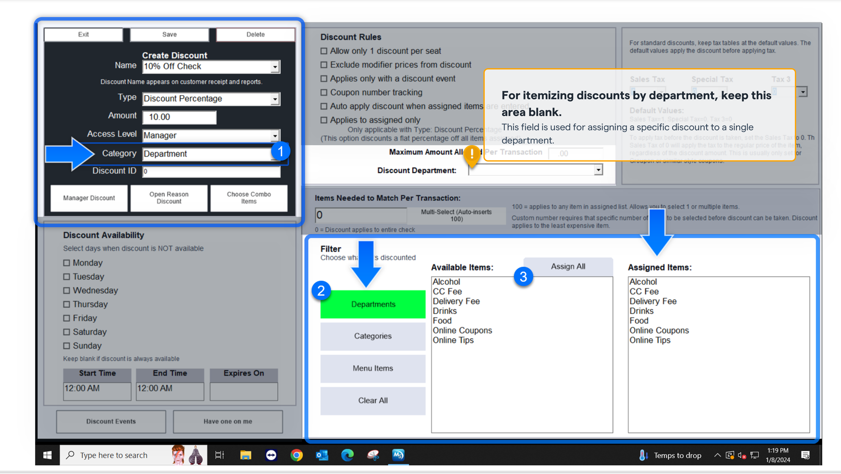
Task: Select the Departments filter
Action: [373, 304]
